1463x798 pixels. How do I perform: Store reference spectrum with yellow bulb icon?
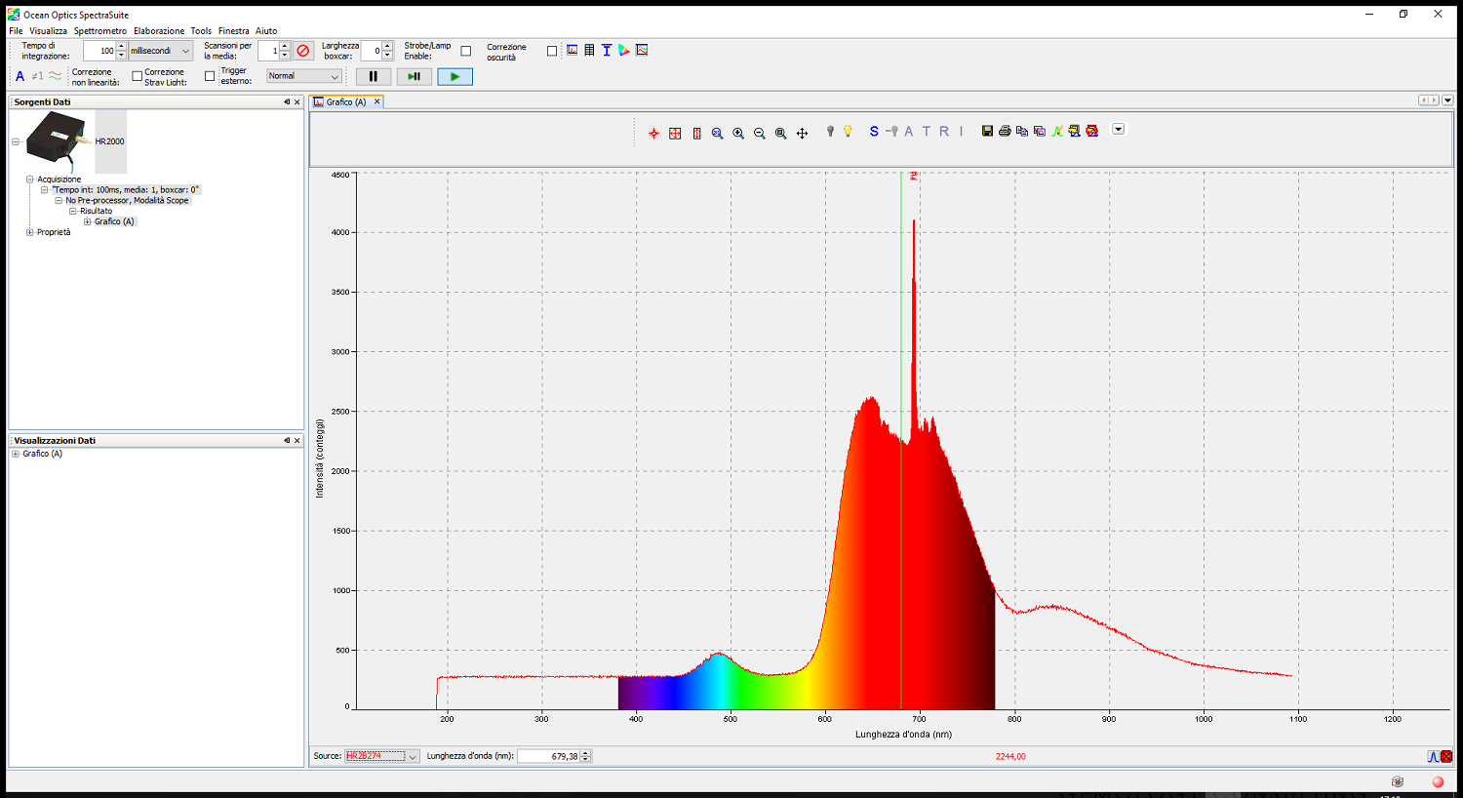848,131
